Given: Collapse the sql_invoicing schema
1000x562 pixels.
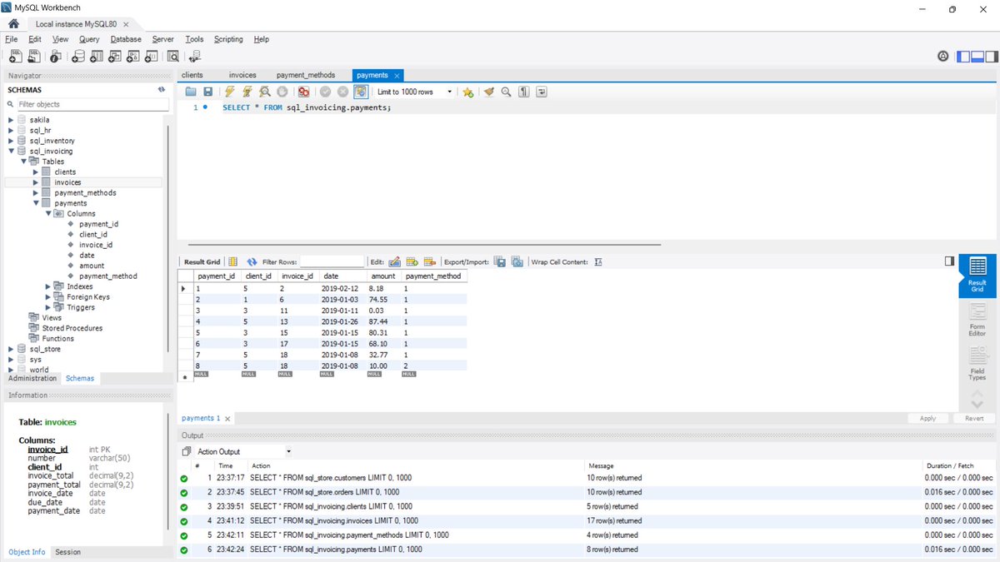Looking at the screenshot, I should coord(12,152).
